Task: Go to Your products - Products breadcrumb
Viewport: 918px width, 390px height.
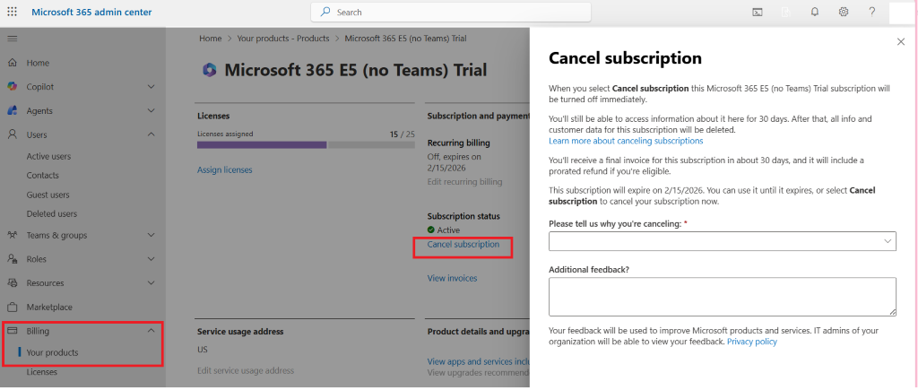Action: coord(283,38)
